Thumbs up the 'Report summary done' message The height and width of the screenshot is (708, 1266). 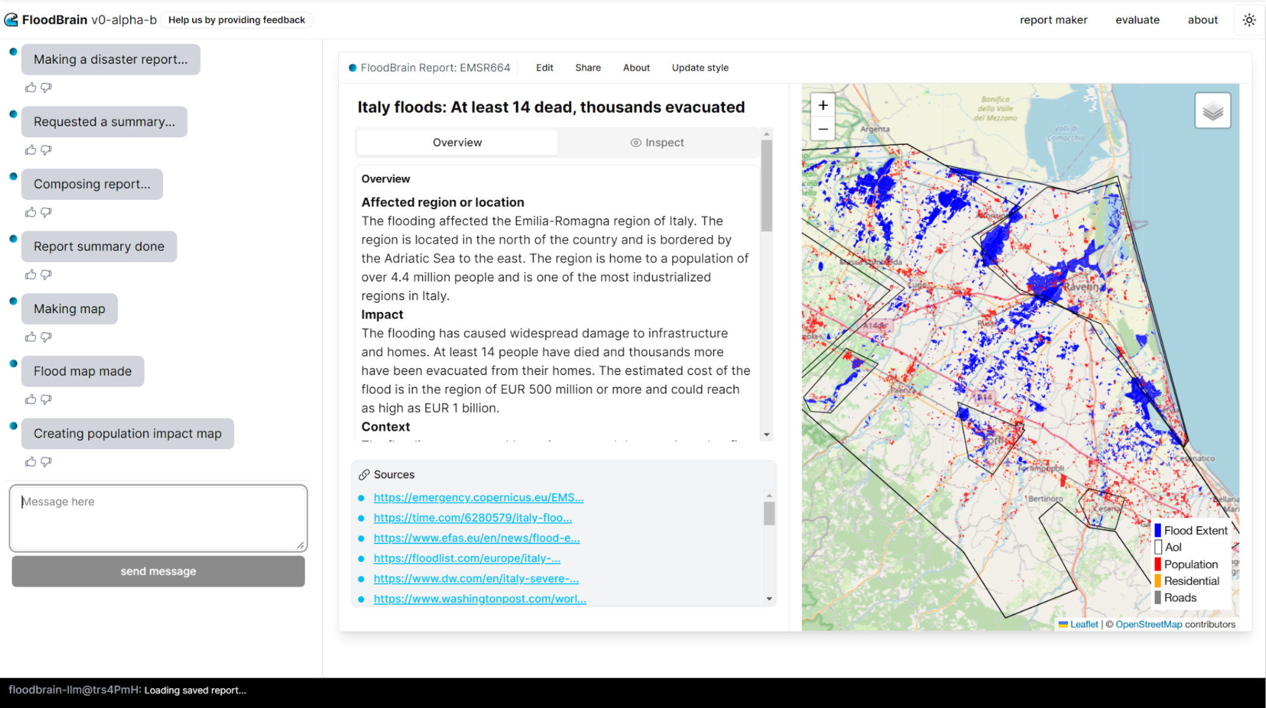click(x=30, y=275)
